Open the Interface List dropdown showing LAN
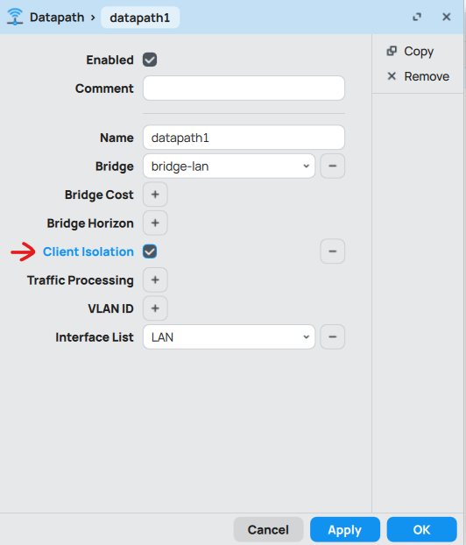 [229, 337]
